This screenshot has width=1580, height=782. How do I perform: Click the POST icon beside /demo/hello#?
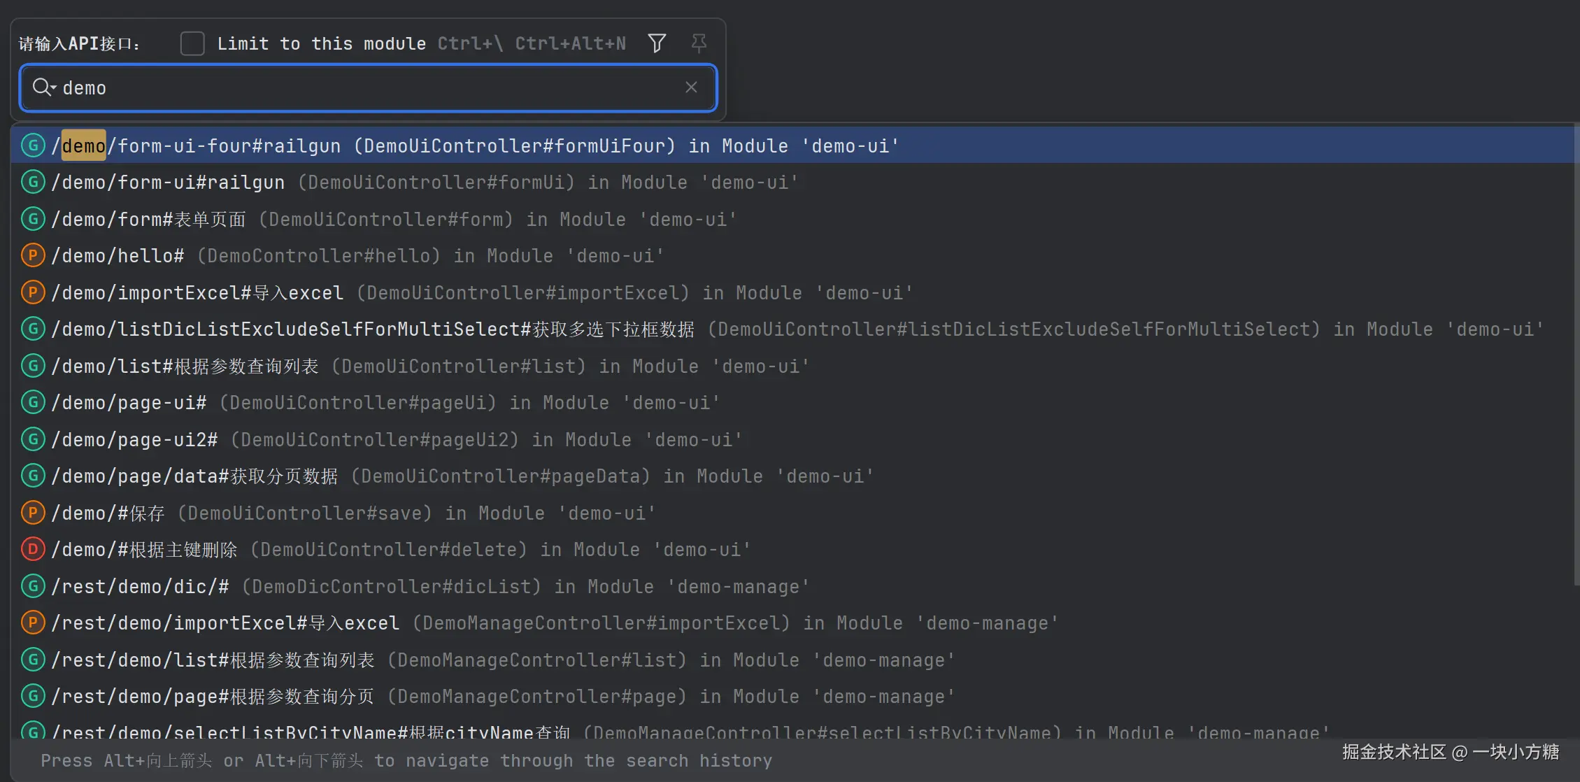pyautogui.click(x=33, y=255)
